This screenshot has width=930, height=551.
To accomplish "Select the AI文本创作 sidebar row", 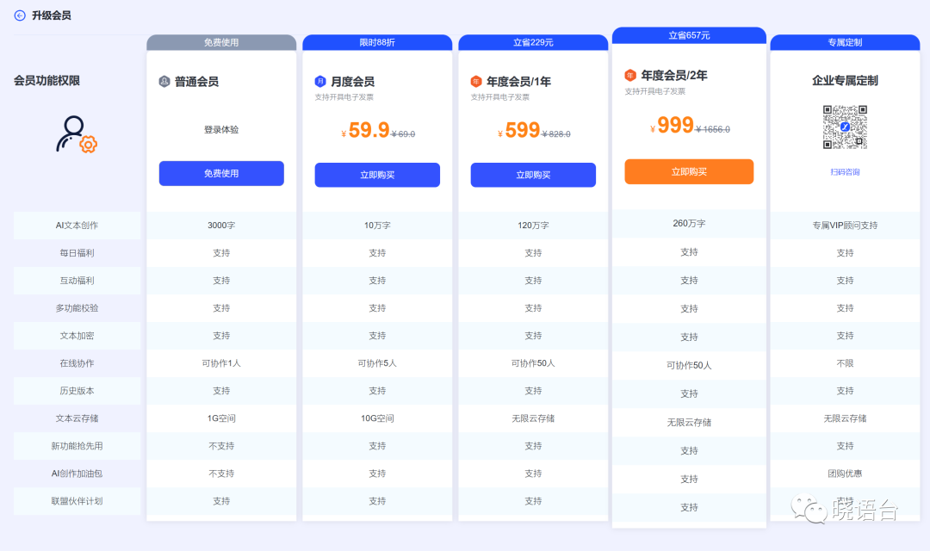I will tap(77, 224).
